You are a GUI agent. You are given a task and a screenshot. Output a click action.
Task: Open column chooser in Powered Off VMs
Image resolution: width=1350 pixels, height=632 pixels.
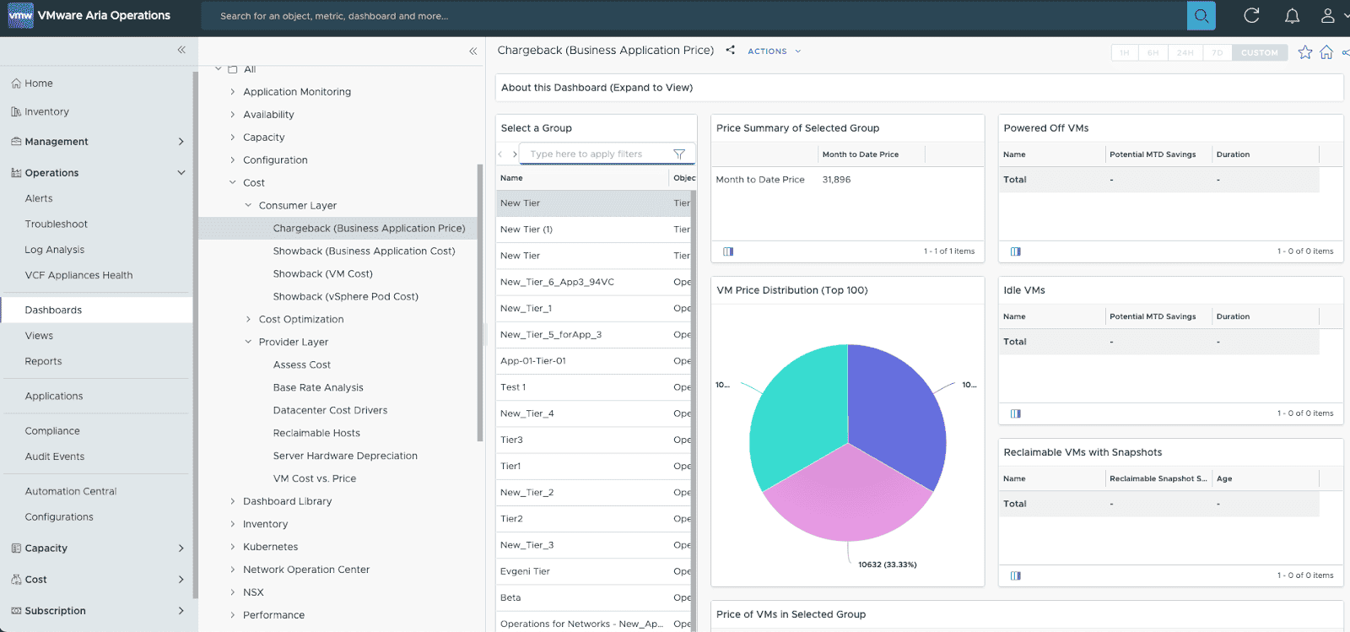[x=1015, y=251]
